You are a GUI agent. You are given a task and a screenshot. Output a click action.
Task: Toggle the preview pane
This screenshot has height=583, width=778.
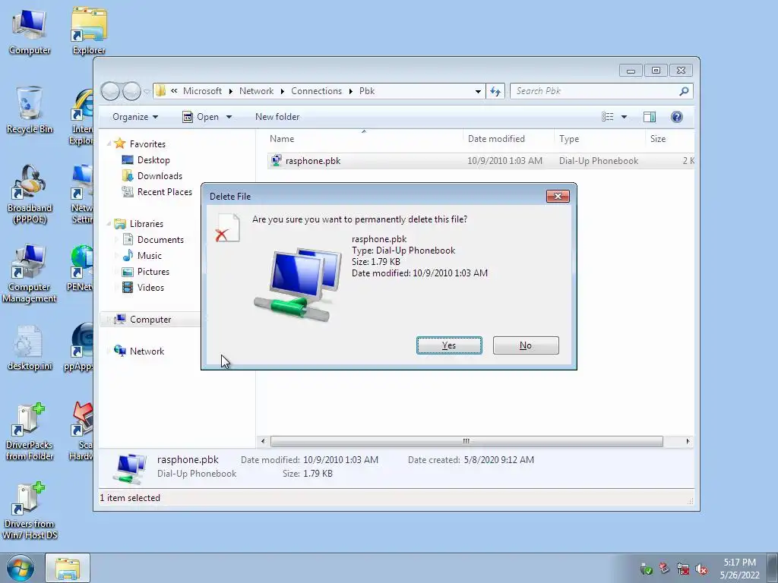[650, 117]
